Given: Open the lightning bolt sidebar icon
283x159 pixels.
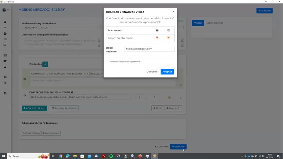Looking at the screenshot, I should [x=5, y=28].
